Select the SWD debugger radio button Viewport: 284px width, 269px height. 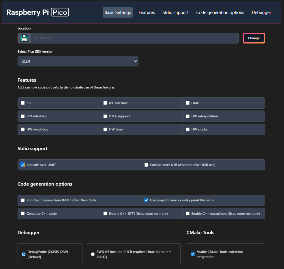(x=93, y=254)
